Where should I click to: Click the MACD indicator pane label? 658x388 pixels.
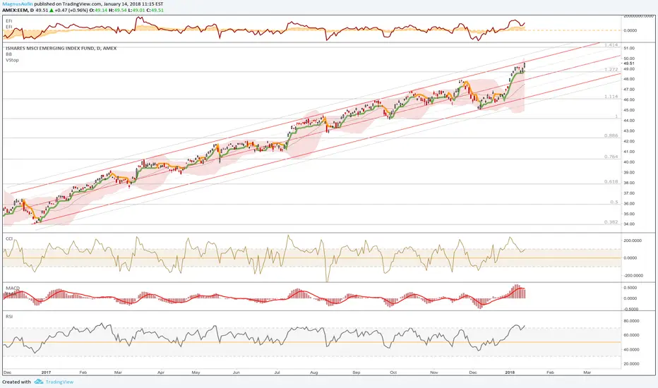(x=13, y=288)
